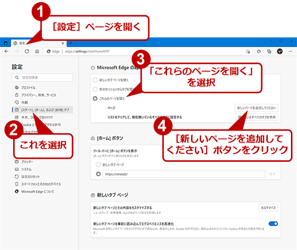Image resolution: width=297 pixels, height=250 pixels.
Task: Open the Home button in toolbar
Action: (x=37, y=51)
